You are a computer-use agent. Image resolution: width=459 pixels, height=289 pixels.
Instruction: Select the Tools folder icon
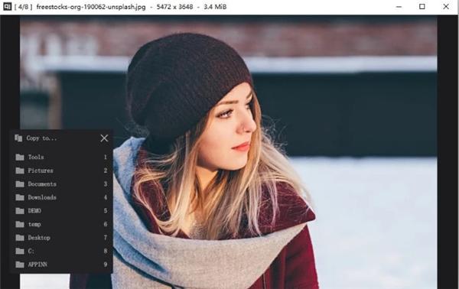point(20,157)
